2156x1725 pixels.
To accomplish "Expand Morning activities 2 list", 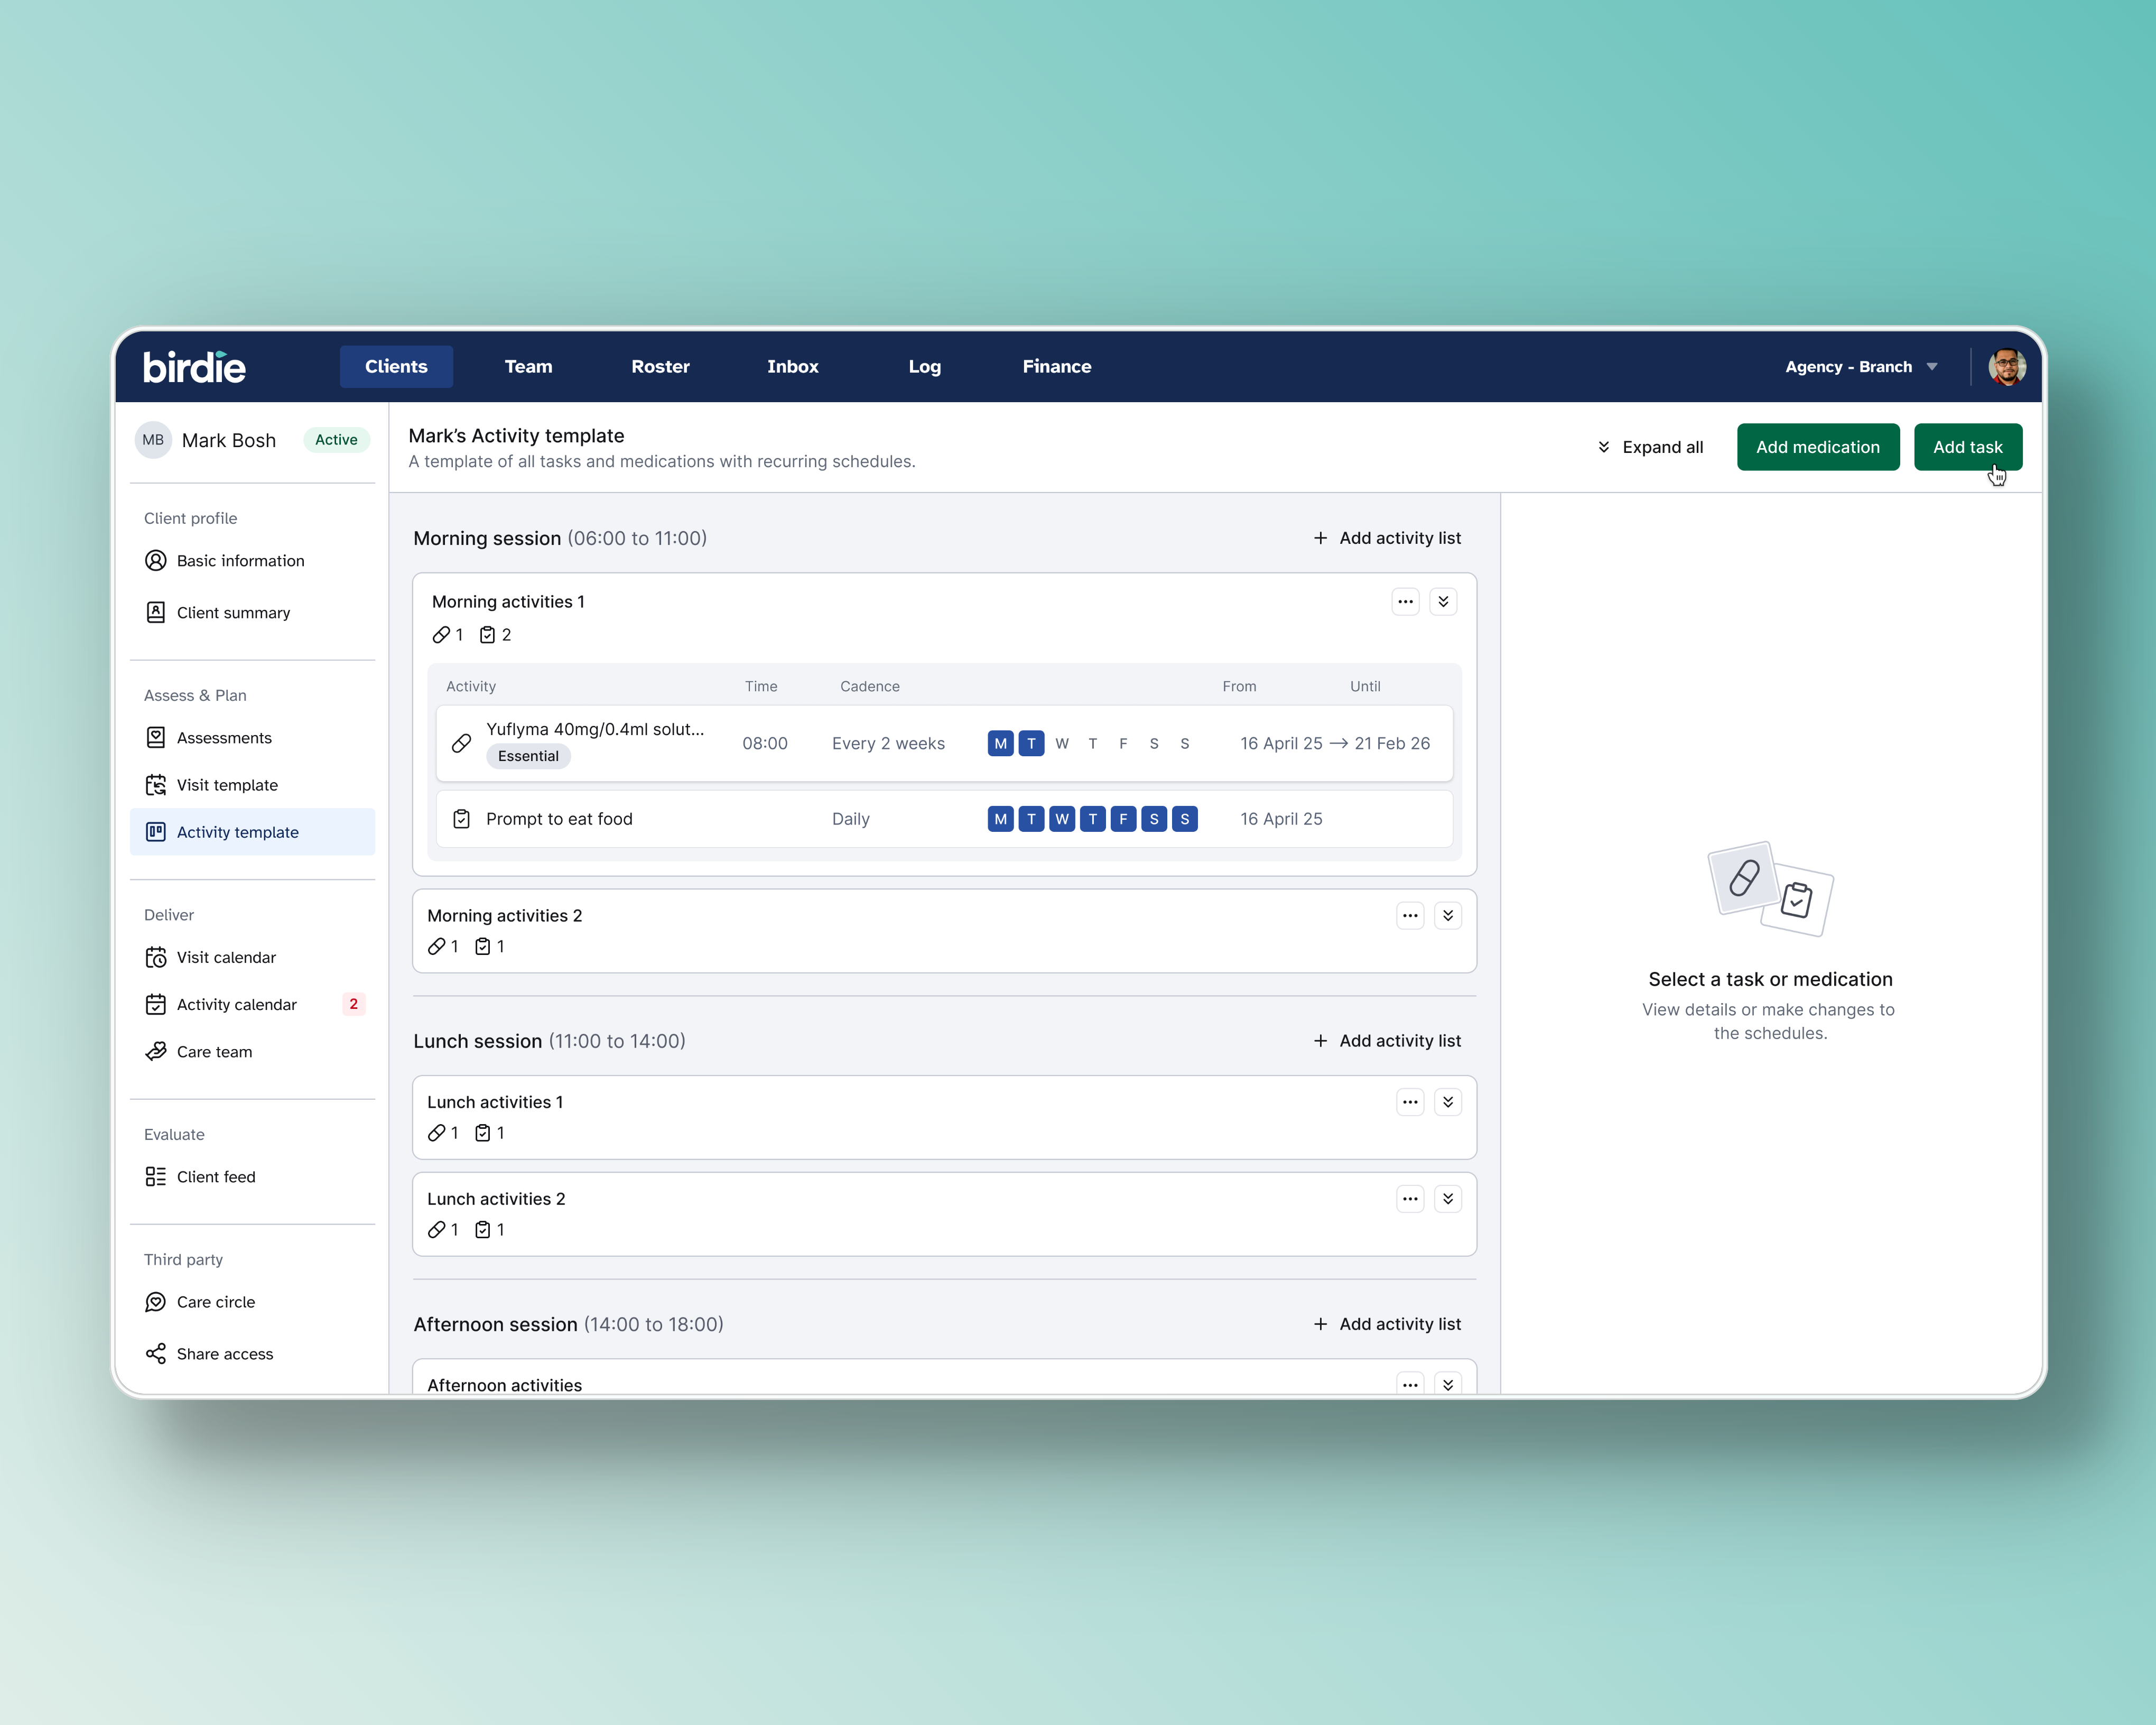I will point(1447,916).
